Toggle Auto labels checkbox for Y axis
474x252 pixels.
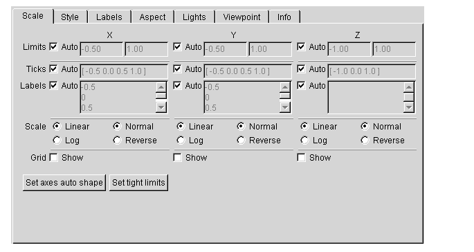177,86
